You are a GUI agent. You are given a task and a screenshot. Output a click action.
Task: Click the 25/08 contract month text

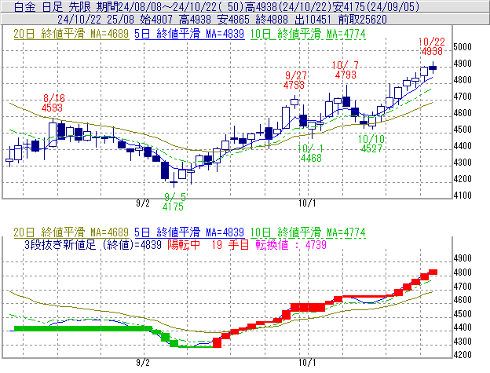pos(120,20)
